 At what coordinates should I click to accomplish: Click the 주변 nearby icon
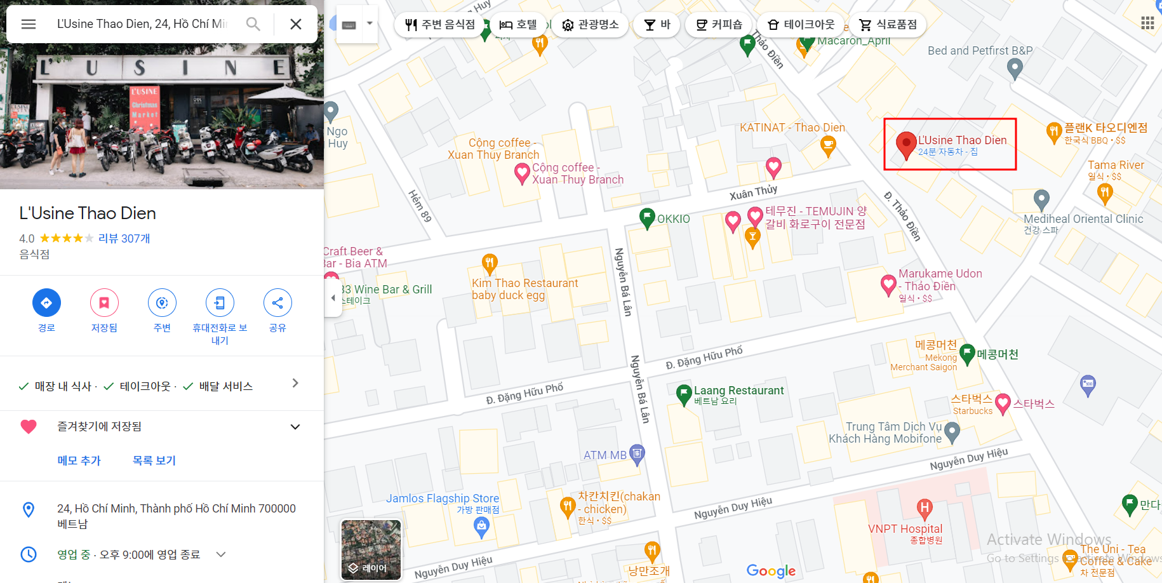(x=162, y=303)
